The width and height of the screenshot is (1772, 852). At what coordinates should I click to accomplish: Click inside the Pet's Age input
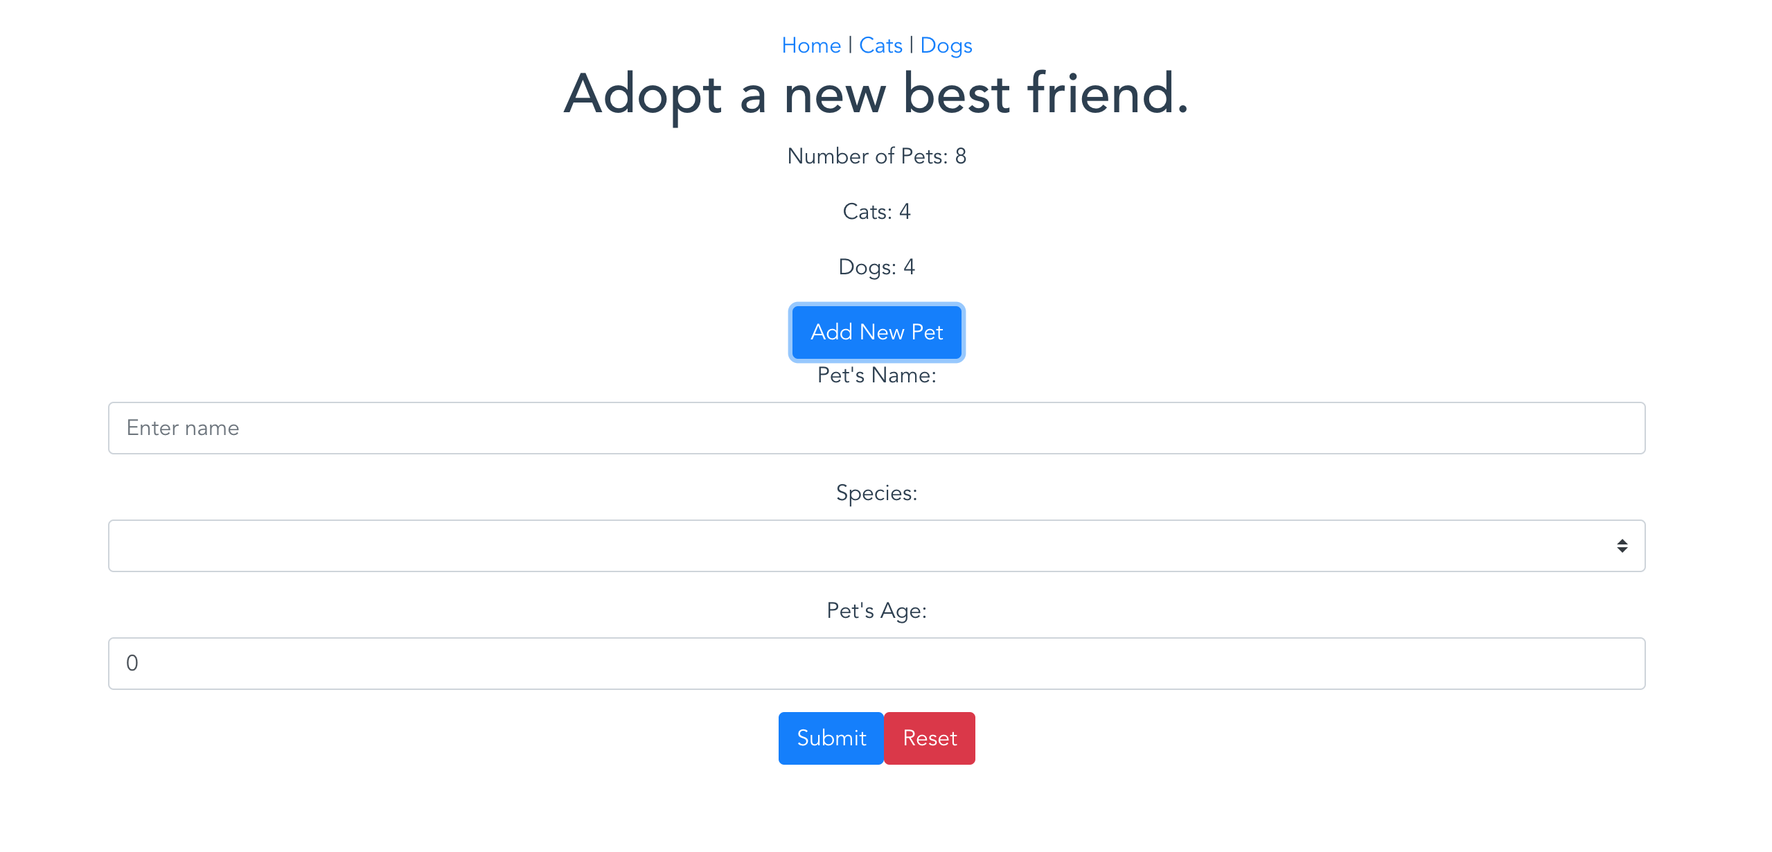(x=876, y=663)
